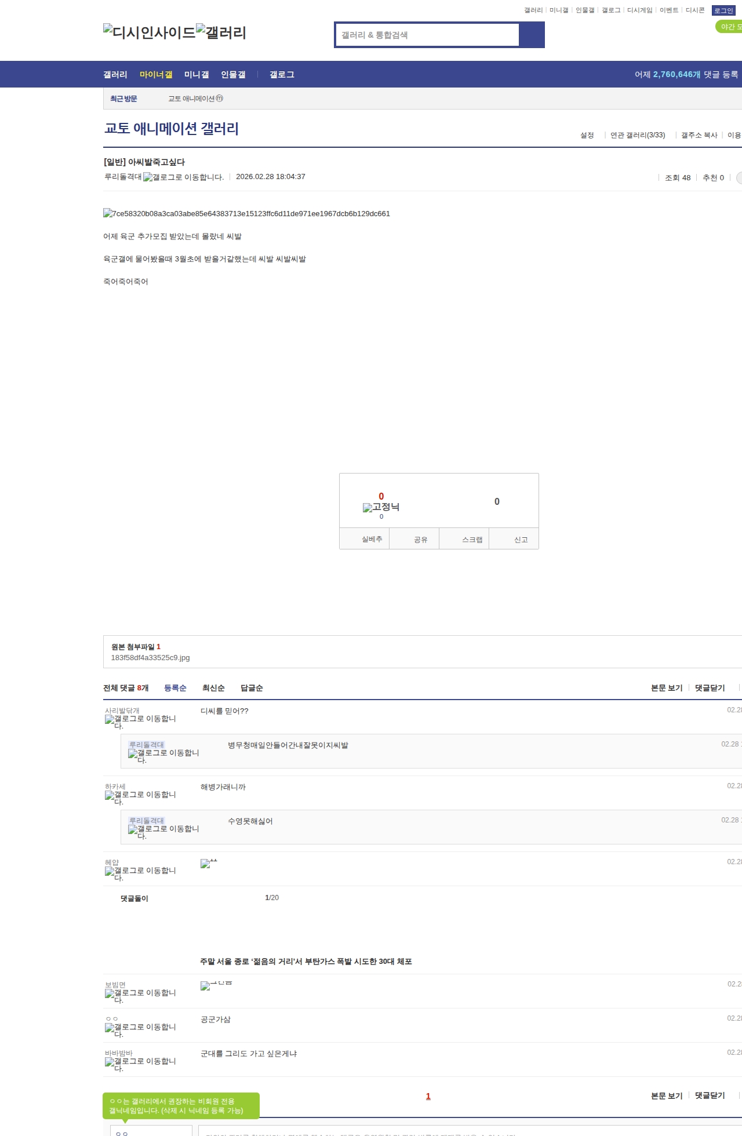742x1136 pixels.
Task: Open post author 루리돌격대's gallog icon
Action: pos(183,177)
